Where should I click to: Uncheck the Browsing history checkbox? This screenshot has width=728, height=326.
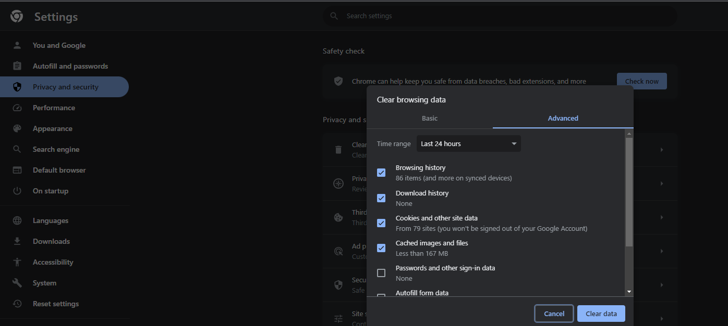[381, 173]
